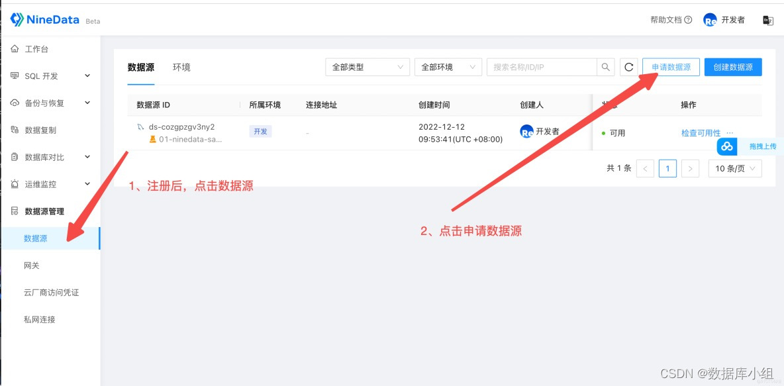Switch to the 环境 tab
Image resolution: width=784 pixels, height=386 pixels.
tap(181, 67)
